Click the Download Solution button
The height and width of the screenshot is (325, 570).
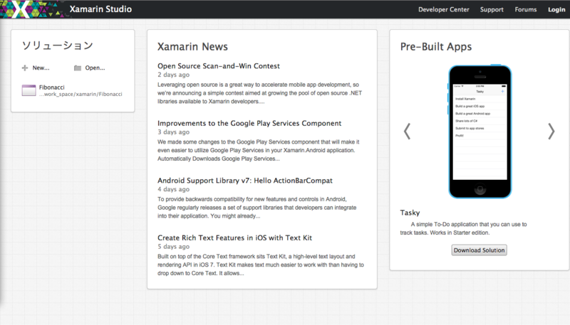pyautogui.click(x=479, y=250)
